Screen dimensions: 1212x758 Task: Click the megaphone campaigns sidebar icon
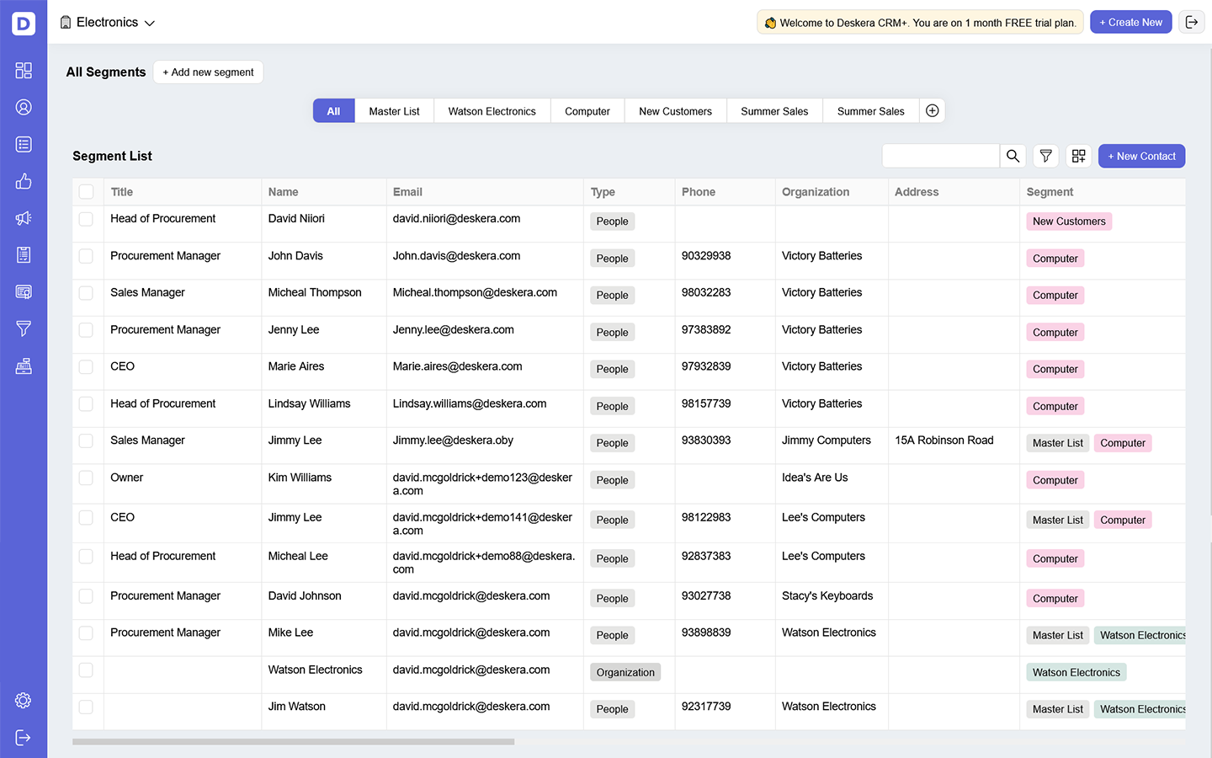(24, 218)
